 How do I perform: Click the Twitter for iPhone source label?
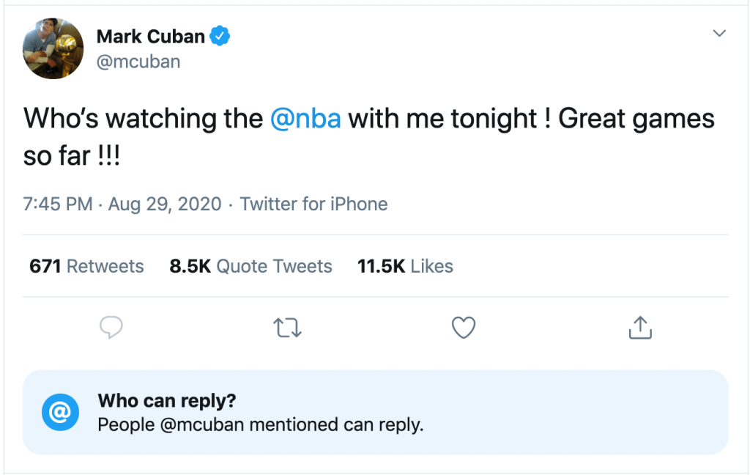[x=313, y=204]
